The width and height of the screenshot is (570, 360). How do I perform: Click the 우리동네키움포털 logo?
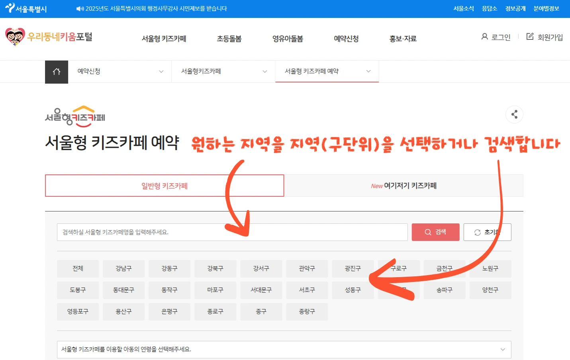48,37
